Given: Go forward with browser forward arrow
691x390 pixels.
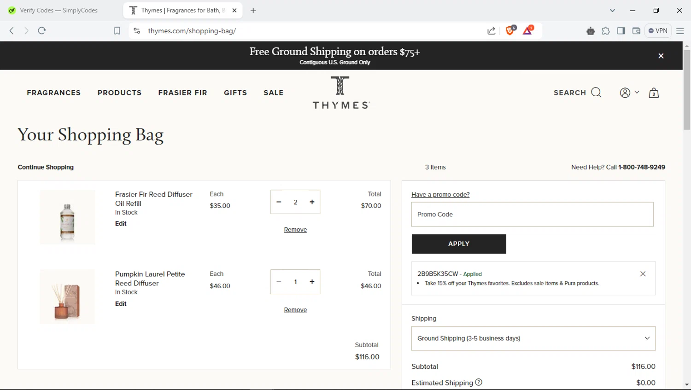Looking at the screenshot, I should 26,31.
